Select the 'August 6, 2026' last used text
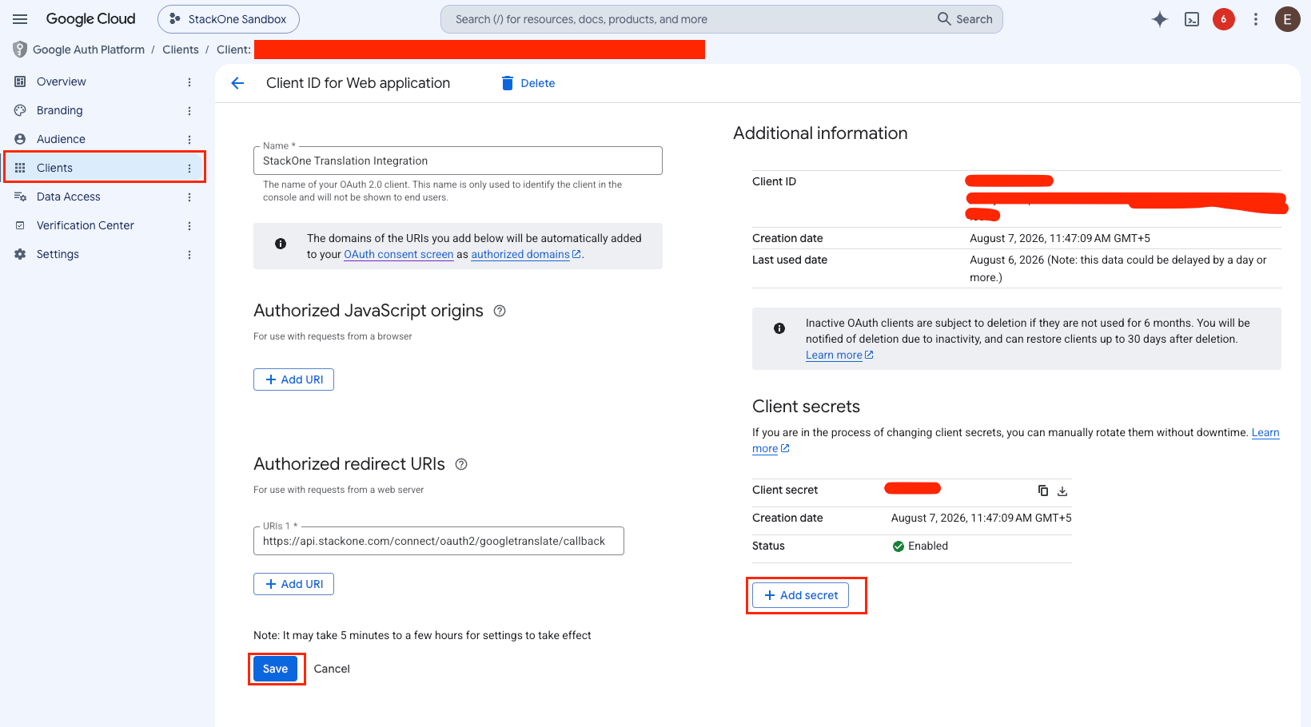 (1007, 260)
